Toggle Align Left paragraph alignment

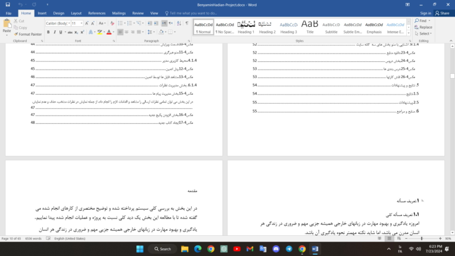[120, 32]
